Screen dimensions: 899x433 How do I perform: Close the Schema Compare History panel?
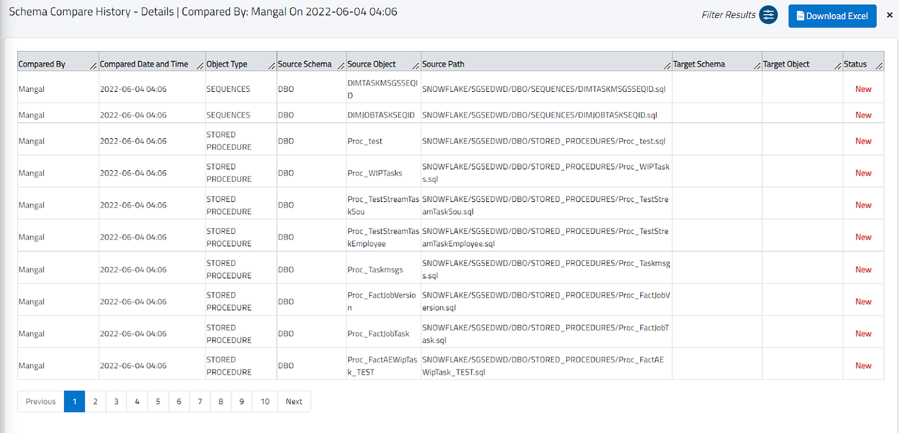(889, 15)
